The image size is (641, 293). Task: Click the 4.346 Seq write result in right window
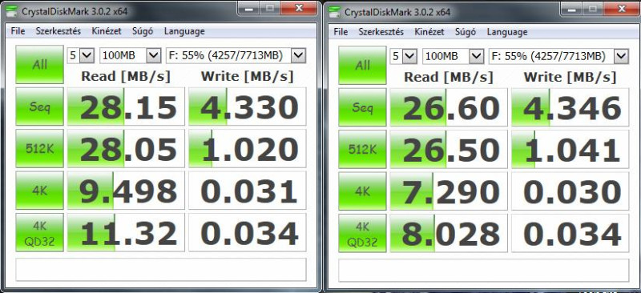(x=570, y=107)
